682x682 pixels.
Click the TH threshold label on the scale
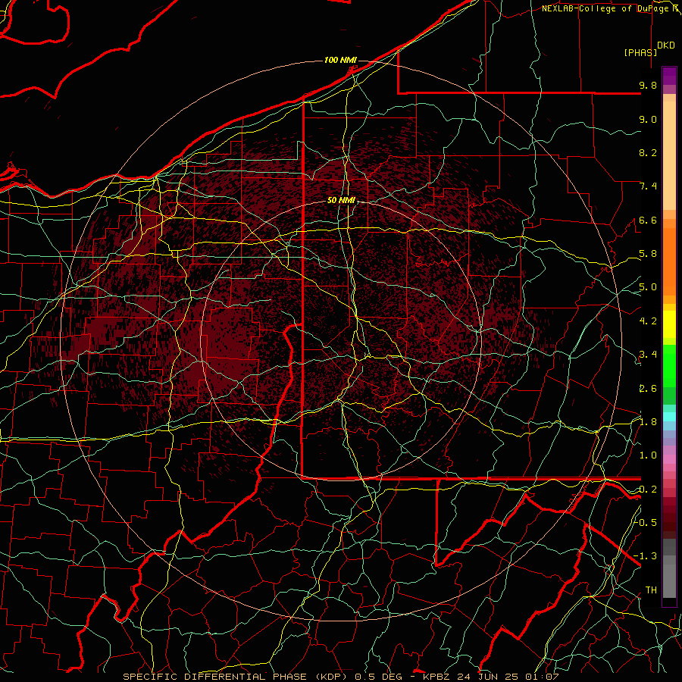click(x=651, y=590)
